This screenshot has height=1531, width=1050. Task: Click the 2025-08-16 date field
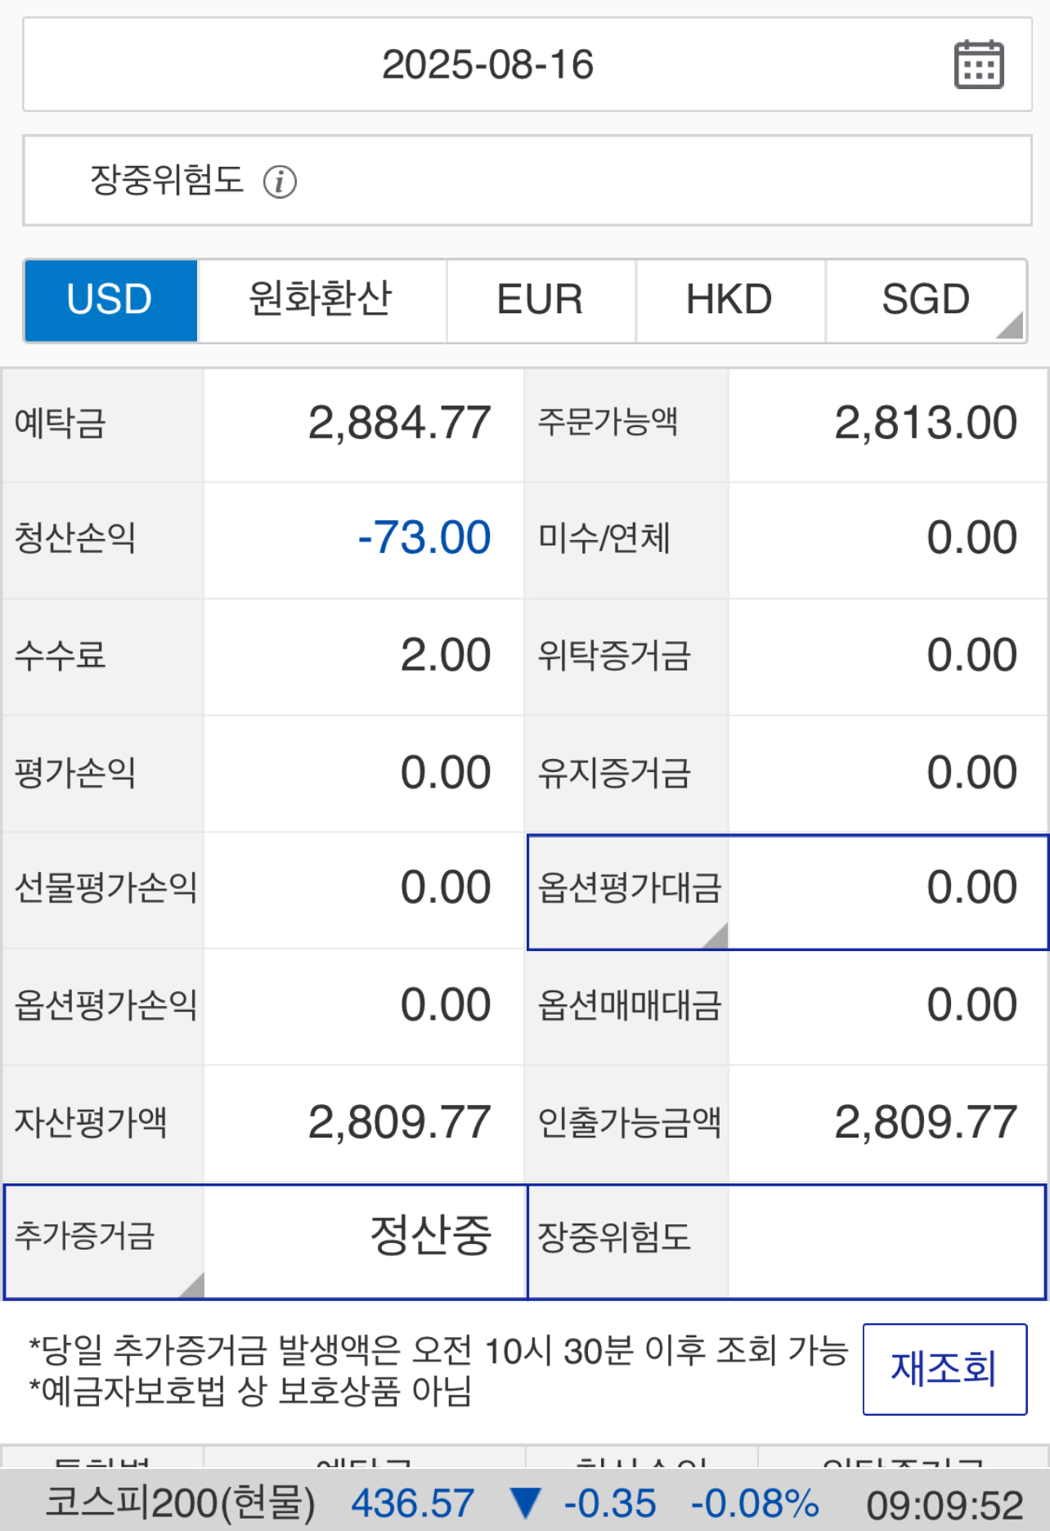coord(487,65)
